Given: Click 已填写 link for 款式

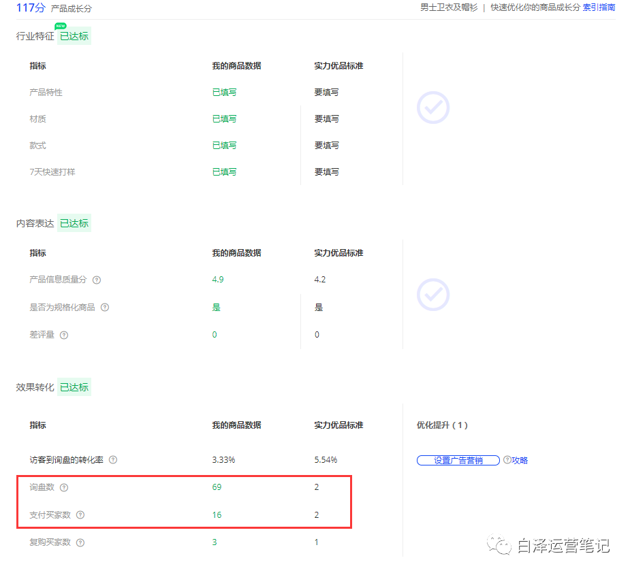Looking at the screenshot, I should pos(224,145).
